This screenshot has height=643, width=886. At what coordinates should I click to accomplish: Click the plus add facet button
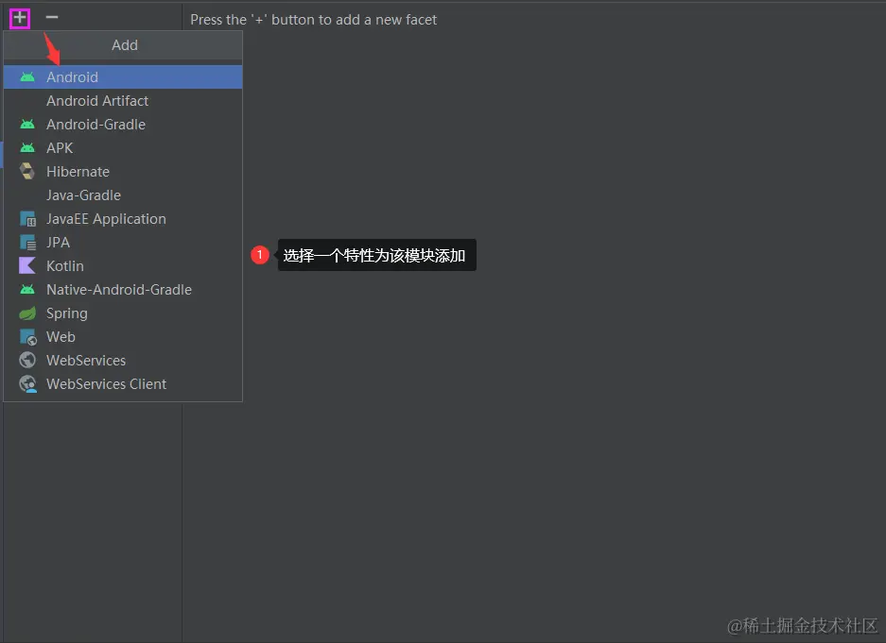(x=20, y=18)
